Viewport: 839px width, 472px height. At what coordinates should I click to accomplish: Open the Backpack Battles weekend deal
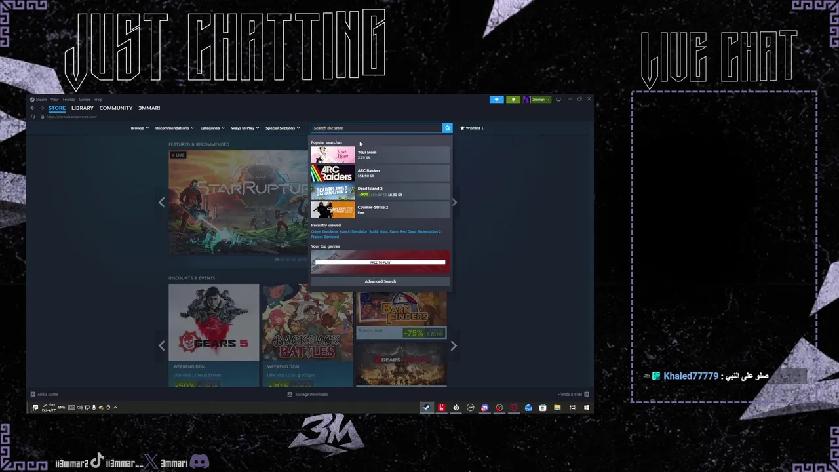click(307, 335)
